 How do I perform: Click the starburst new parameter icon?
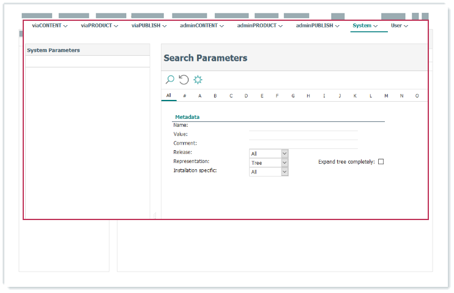pos(198,80)
